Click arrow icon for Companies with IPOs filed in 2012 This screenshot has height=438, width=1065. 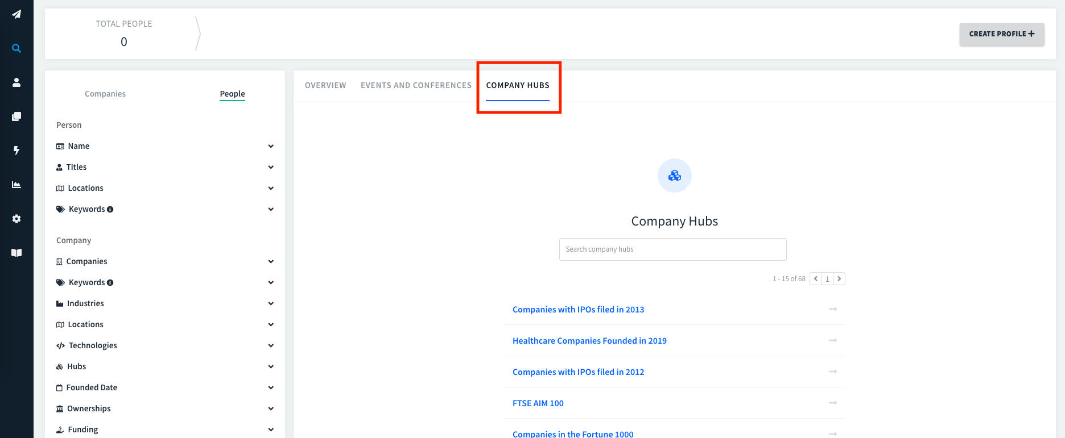833,372
